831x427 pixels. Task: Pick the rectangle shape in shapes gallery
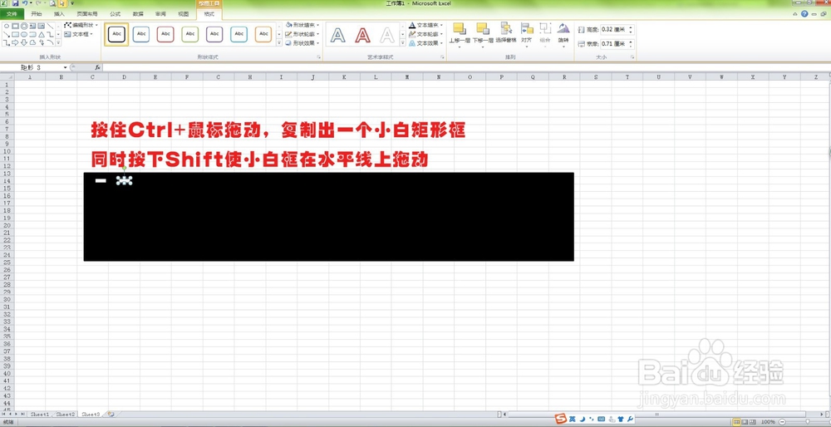click(x=15, y=26)
